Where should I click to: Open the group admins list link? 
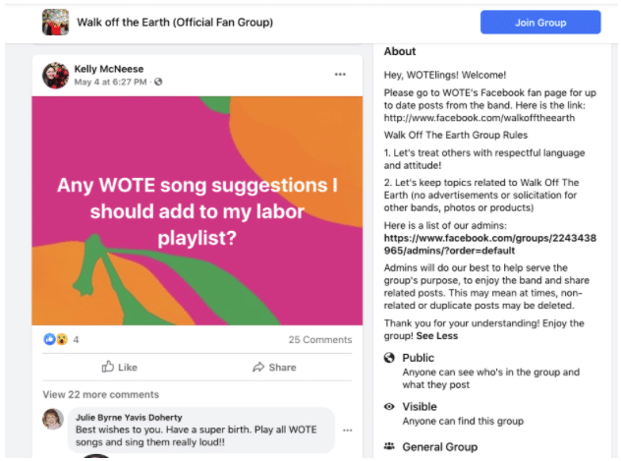(x=490, y=245)
